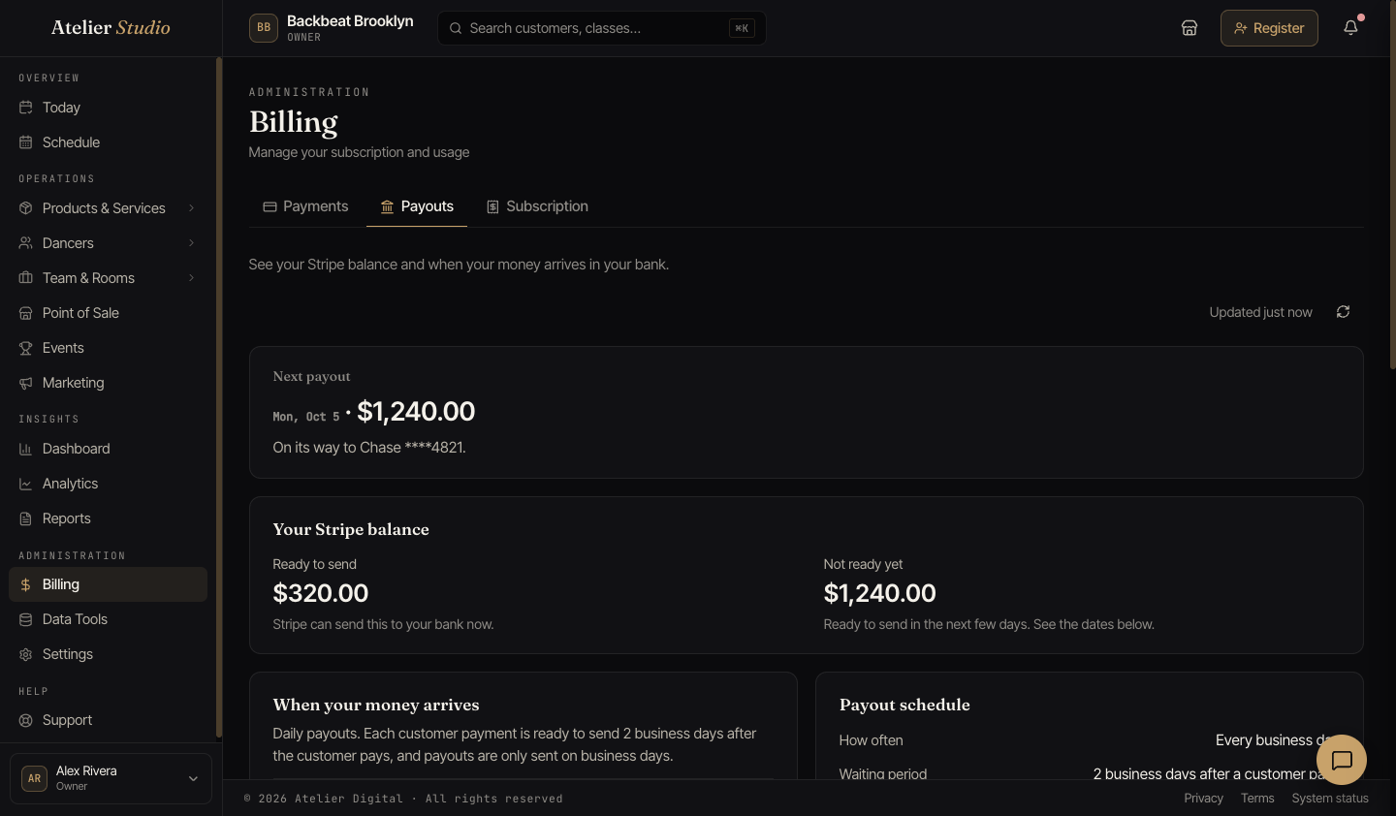This screenshot has height=816, width=1396.
Task: Open Data Tools page
Action: [109, 619]
